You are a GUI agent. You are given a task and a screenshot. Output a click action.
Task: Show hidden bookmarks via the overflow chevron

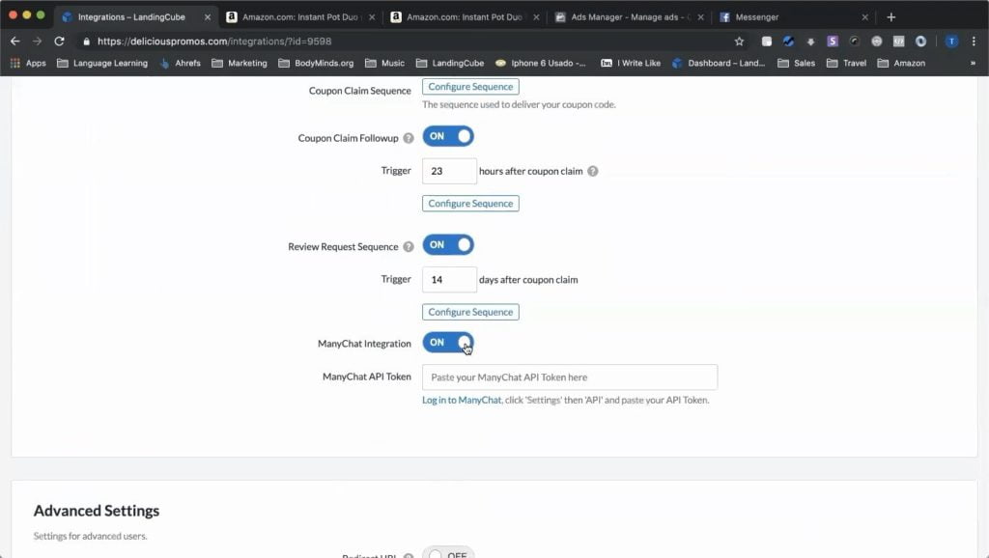(973, 63)
